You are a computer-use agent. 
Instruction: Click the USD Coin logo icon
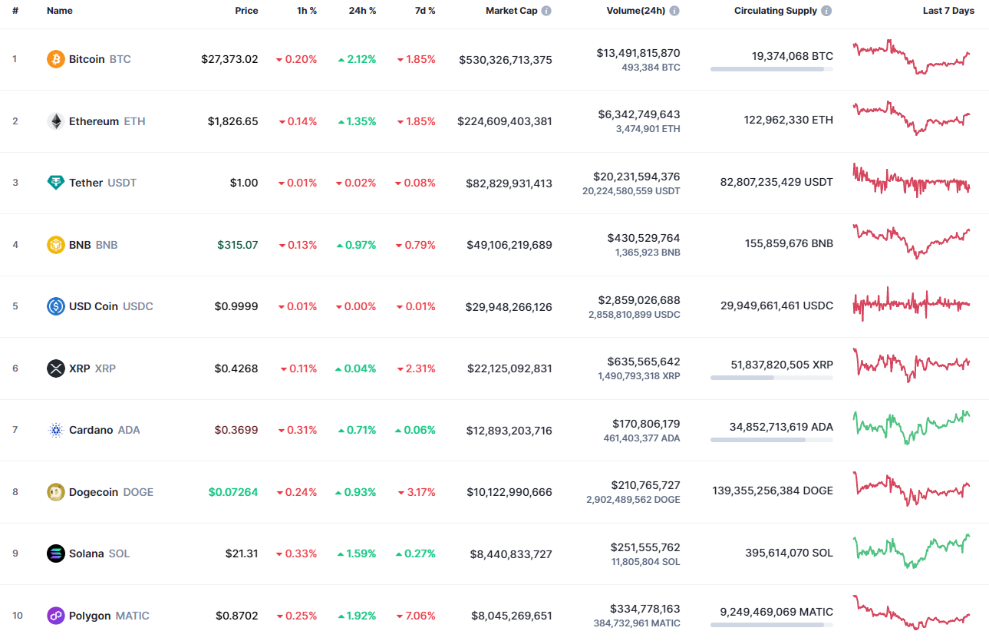(x=54, y=306)
